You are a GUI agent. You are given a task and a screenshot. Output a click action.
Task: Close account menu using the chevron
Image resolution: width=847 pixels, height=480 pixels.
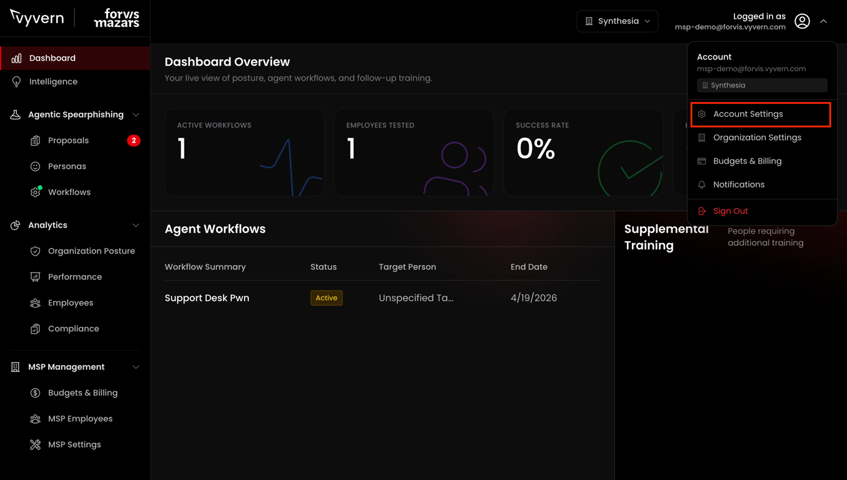pyautogui.click(x=823, y=21)
